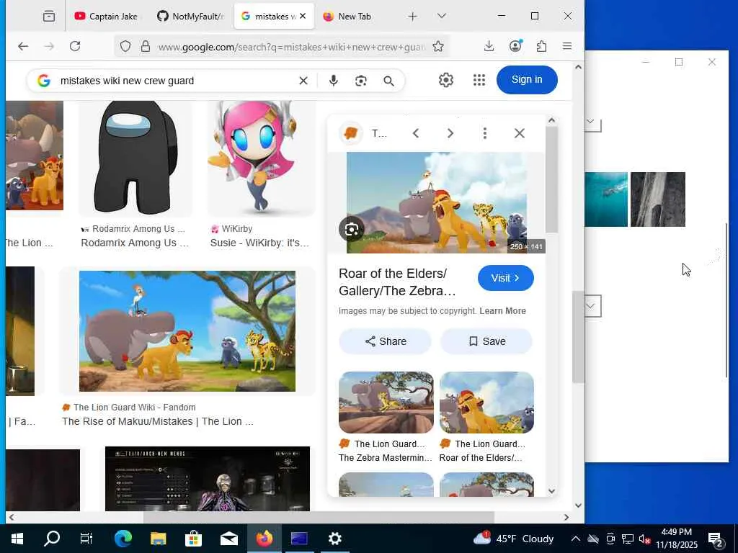
Task: Open the Learn More copyright link
Action: (502, 311)
